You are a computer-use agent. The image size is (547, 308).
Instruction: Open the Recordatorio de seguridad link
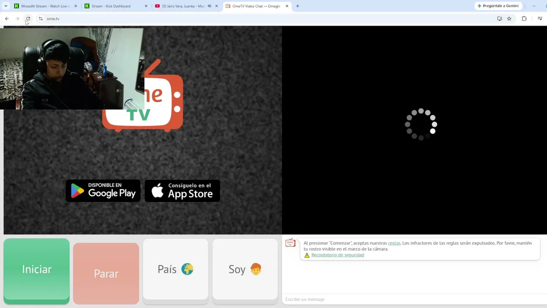tap(338, 255)
